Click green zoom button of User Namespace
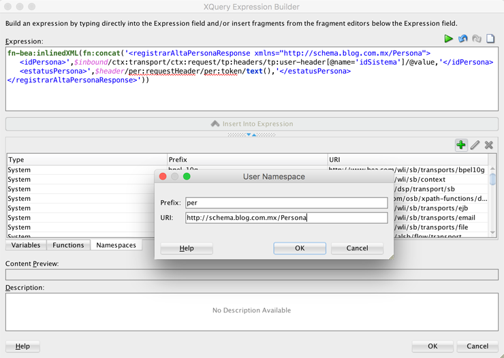 [x=187, y=176]
